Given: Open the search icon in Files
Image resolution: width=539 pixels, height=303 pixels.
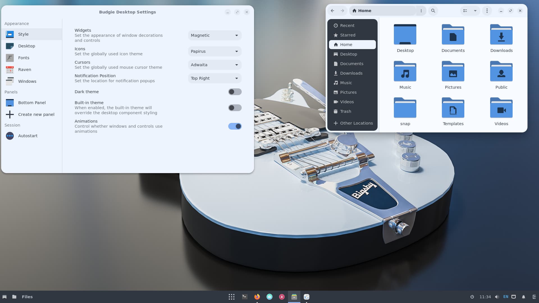Looking at the screenshot, I should (433, 11).
